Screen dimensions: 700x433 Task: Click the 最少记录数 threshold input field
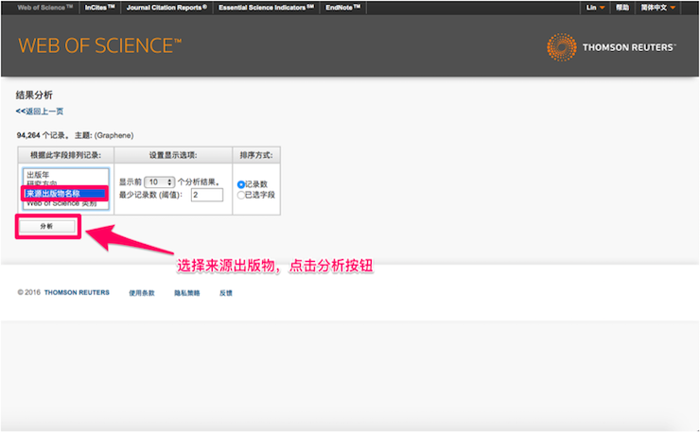click(x=207, y=195)
